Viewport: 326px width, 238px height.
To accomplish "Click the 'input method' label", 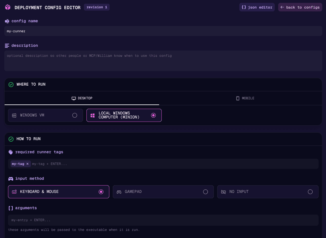I will pyautogui.click(x=29, y=179).
